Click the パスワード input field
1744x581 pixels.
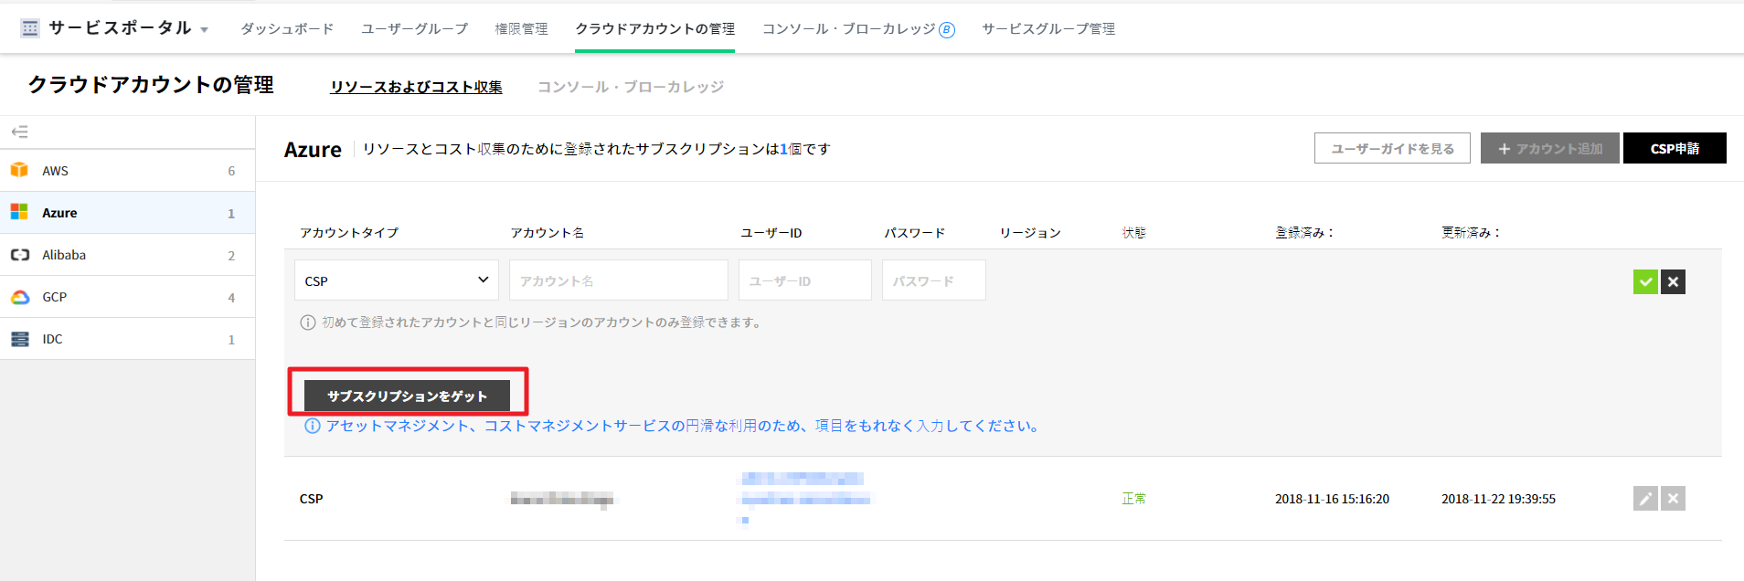point(933,280)
